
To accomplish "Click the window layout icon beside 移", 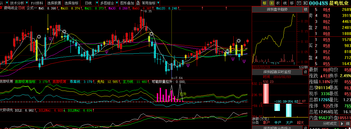I will tap(299, 3).
